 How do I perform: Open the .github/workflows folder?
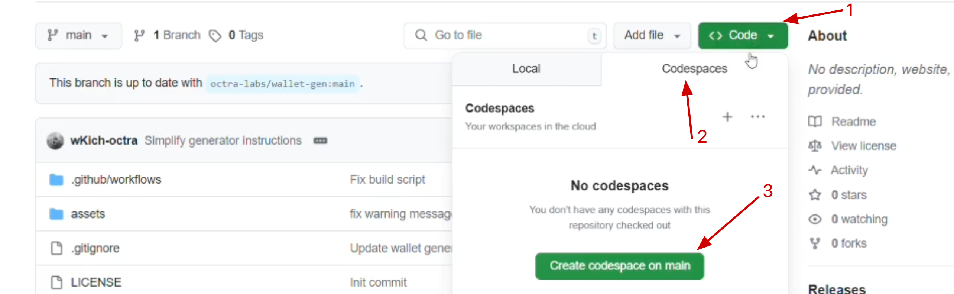(116, 180)
